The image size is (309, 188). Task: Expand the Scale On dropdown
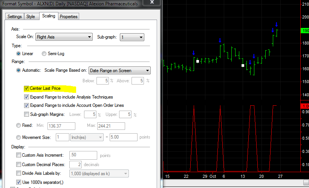pos(64,37)
